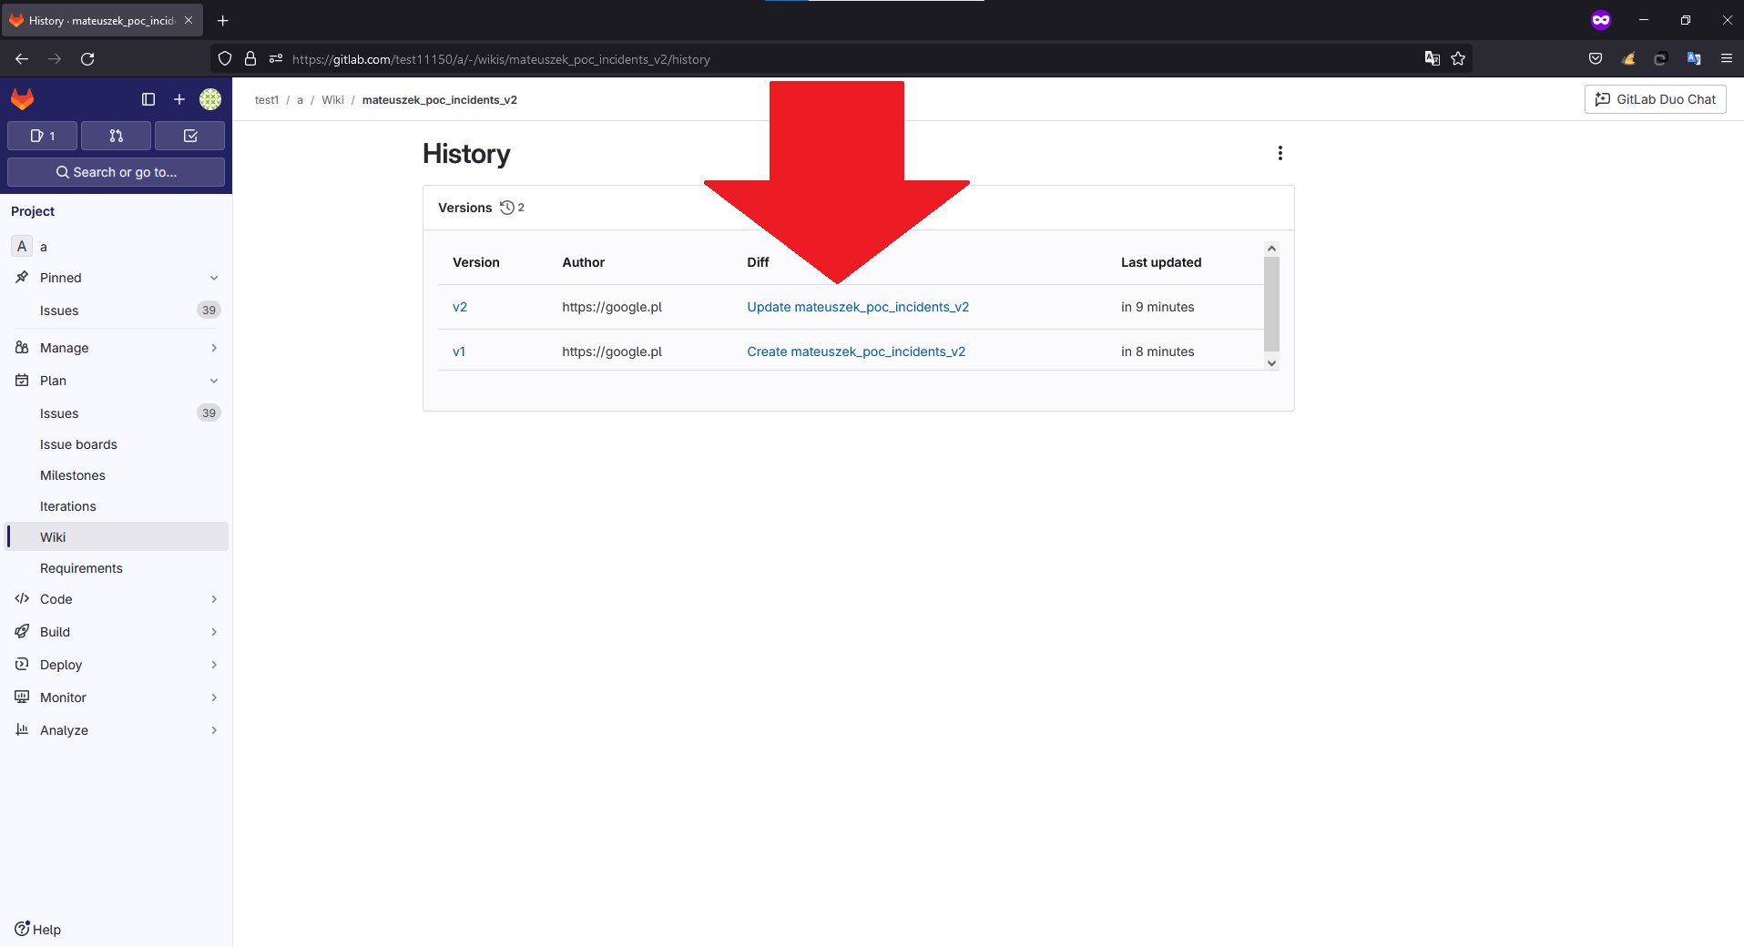Open the Update mateuszek_poc_incidents_v2 diff link
The image size is (1744, 947).
pyautogui.click(x=857, y=307)
